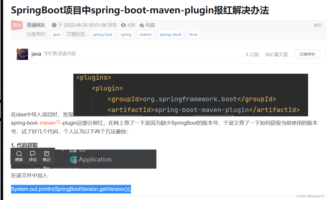Open the java column avatar thumbnail

point(22,54)
